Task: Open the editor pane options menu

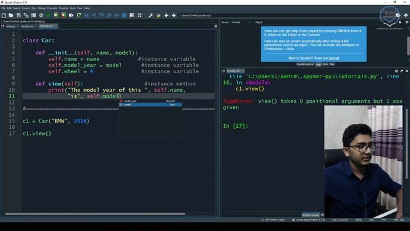Action: pos(216,26)
